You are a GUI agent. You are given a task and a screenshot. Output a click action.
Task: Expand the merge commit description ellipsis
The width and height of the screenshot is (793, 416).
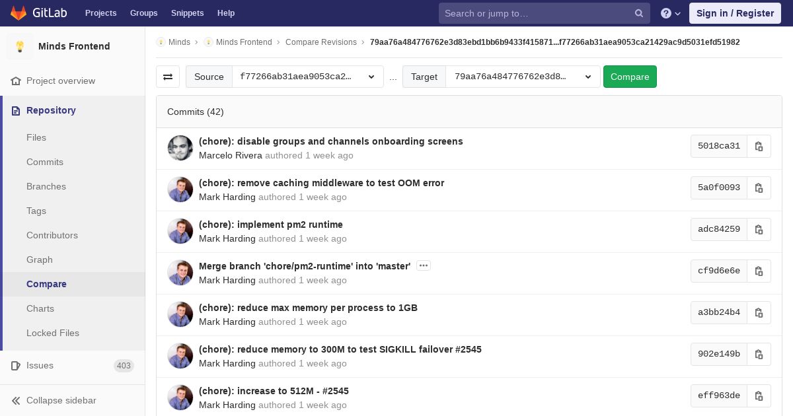click(x=424, y=265)
